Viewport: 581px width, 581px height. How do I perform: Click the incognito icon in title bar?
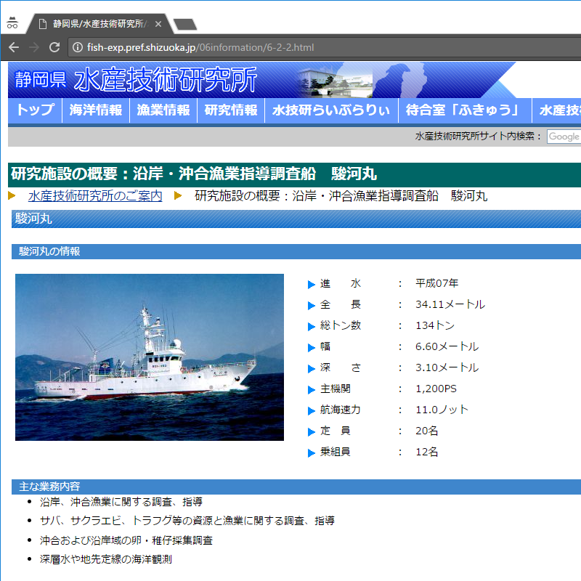coord(12,23)
